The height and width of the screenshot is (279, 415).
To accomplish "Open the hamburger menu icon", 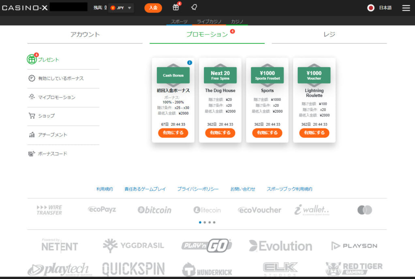I will 406,8.
